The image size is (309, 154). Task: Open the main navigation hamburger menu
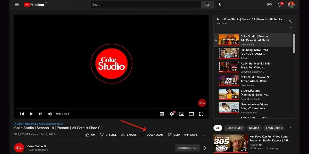(x=17, y=4)
